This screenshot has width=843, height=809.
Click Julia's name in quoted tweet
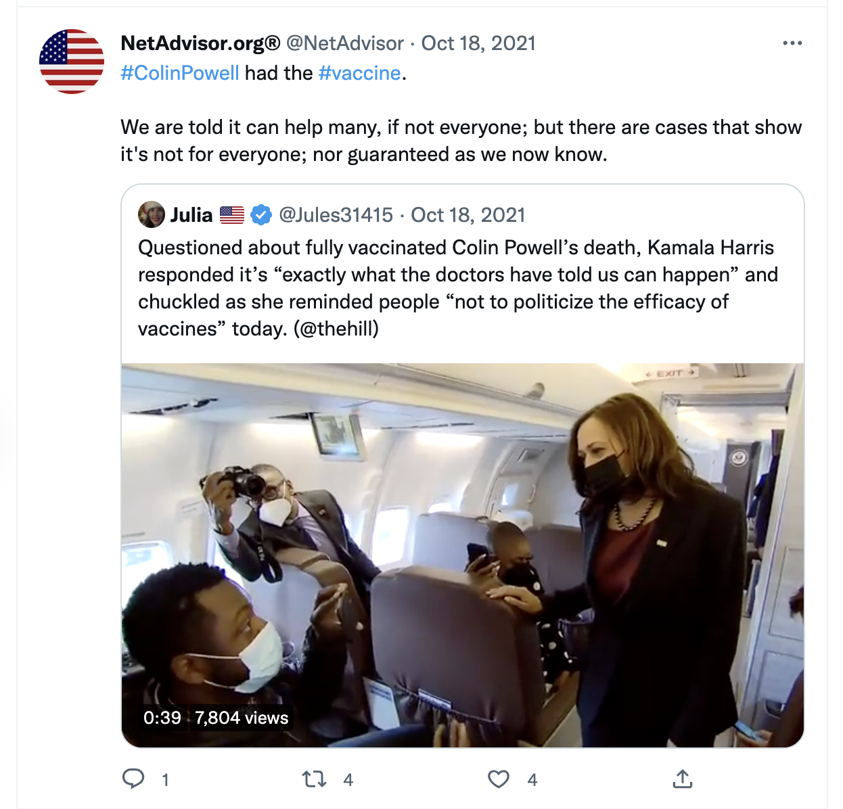(x=191, y=215)
